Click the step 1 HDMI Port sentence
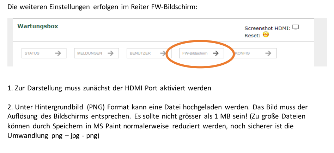The height and width of the screenshot is (153, 334). click(109, 88)
